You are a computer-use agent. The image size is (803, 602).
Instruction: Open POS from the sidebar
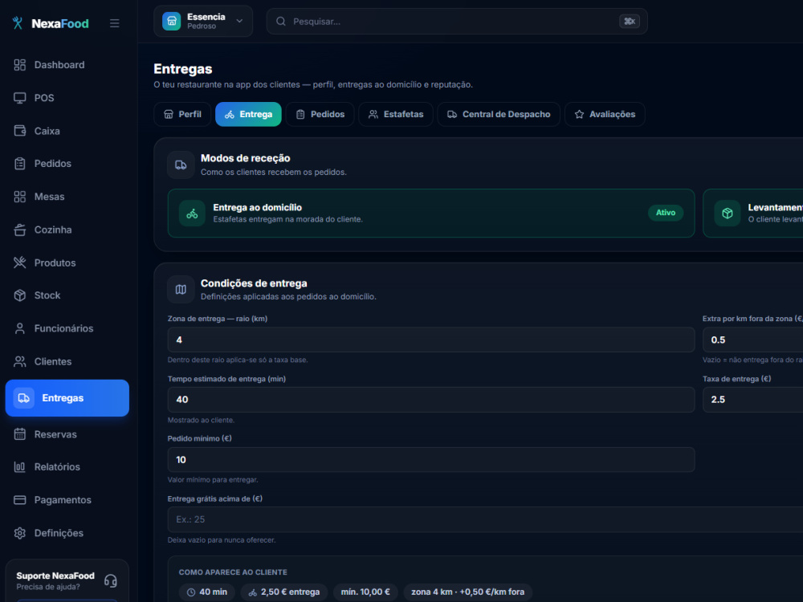click(67, 98)
